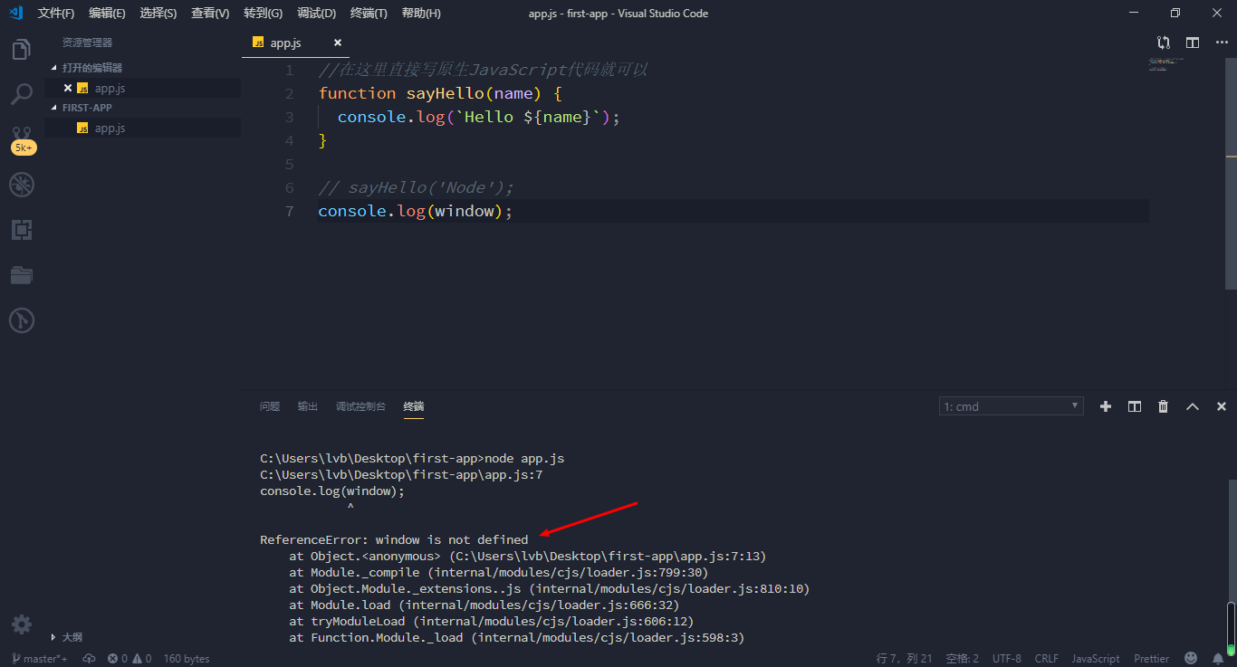Image resolution: width=1237 pixels, height=667 pixels.
Task: Open the 终端(T) menu
Action: (x=369, y=13)
